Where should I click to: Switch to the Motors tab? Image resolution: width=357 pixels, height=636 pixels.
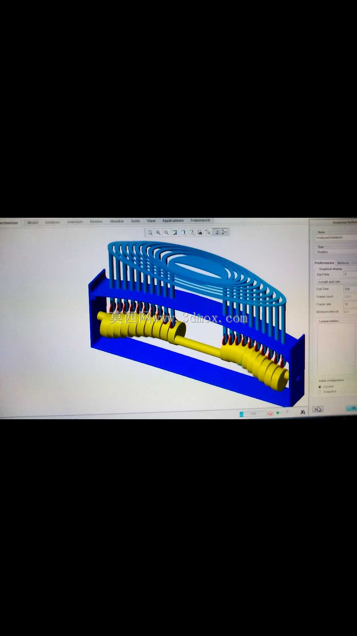point(343,263)
